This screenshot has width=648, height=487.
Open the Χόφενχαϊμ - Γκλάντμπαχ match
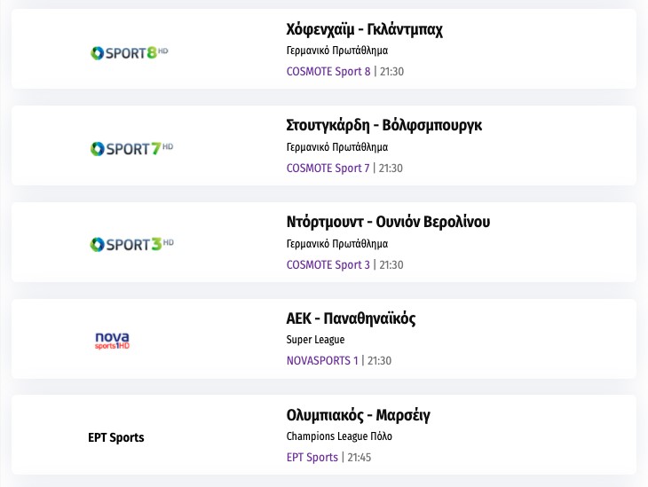coord(365,29)
